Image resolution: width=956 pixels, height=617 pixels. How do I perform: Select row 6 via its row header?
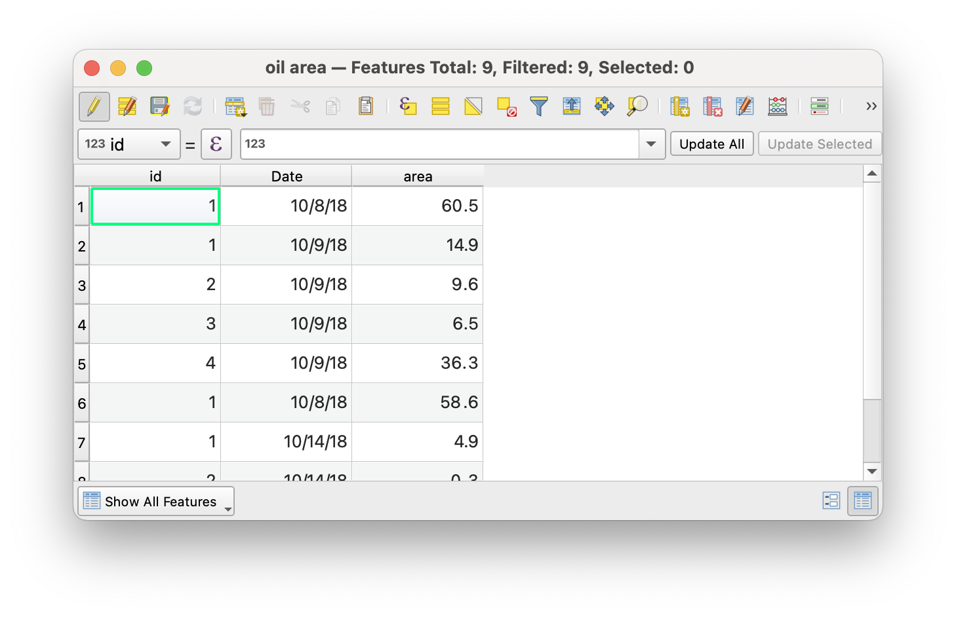click(82, 403)
